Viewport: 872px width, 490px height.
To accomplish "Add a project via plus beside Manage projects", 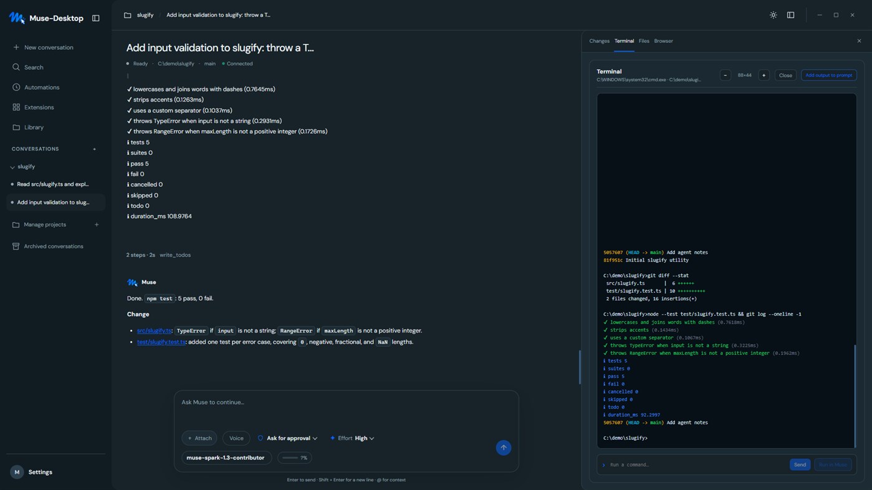I will point(97,225).
